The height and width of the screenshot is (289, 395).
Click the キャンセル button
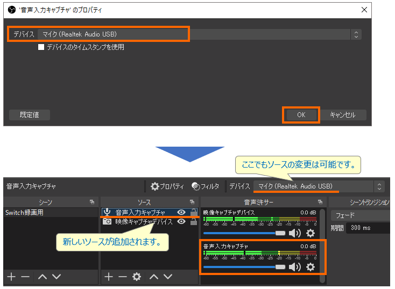343,115
